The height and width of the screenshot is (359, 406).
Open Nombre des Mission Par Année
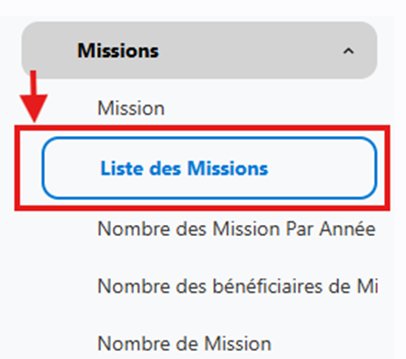coord(236,229)
